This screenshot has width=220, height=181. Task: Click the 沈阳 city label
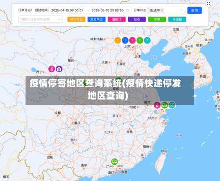coord(176,30)
